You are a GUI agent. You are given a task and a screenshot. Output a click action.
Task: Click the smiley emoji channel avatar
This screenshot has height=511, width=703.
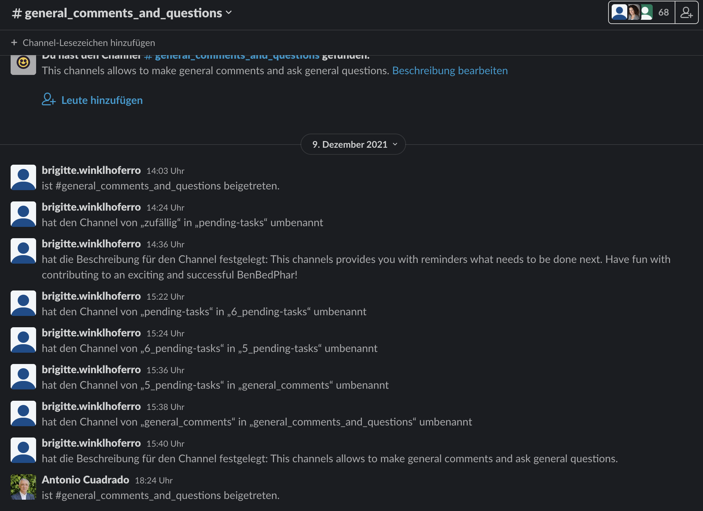(x=23, y=64)
